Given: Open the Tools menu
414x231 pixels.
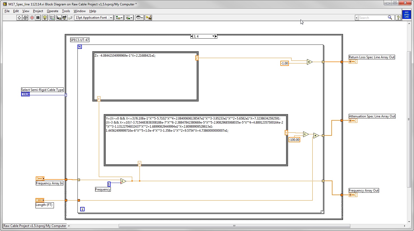Looking at the screenshot, I should (x=66, y=11).
